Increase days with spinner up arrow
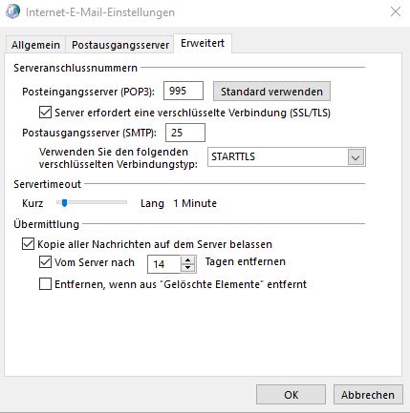The width and height of the screenshot is (410, 413). coord(188,259)
